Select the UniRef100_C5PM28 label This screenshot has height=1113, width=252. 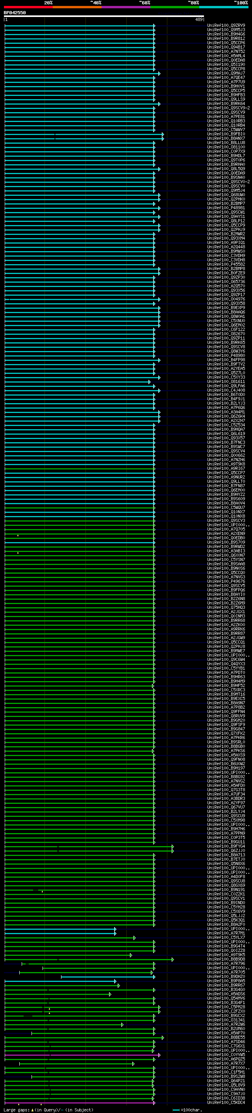click(226, 1007)
